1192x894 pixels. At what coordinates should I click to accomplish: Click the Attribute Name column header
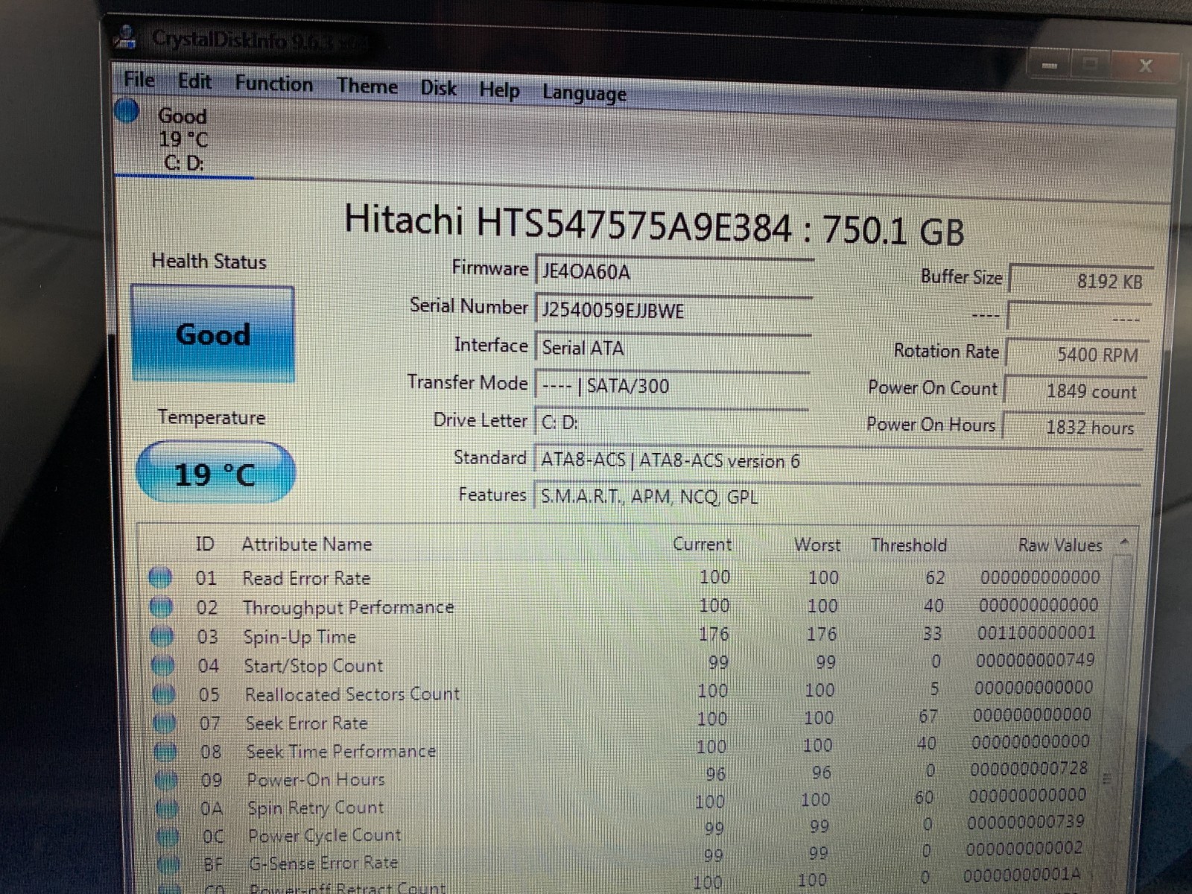point(306,544)
